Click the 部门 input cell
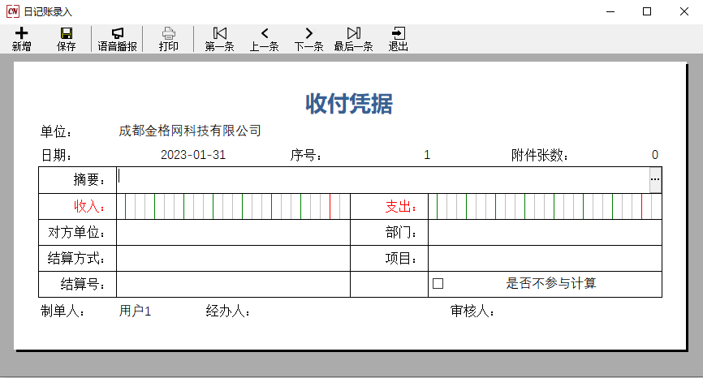The height and width of the screenshot is (378, 703). coord(545,233)
